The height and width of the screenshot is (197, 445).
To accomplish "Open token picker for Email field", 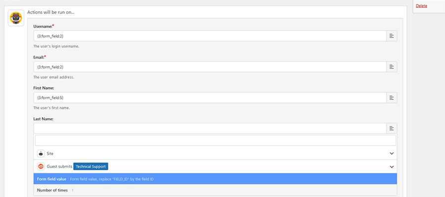I will [x=391, y=66].
